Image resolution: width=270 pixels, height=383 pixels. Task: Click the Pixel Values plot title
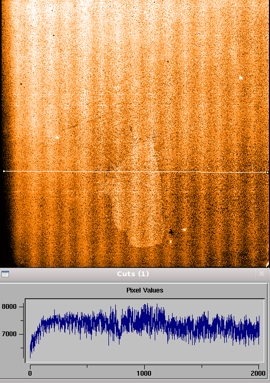pos(145,290)
